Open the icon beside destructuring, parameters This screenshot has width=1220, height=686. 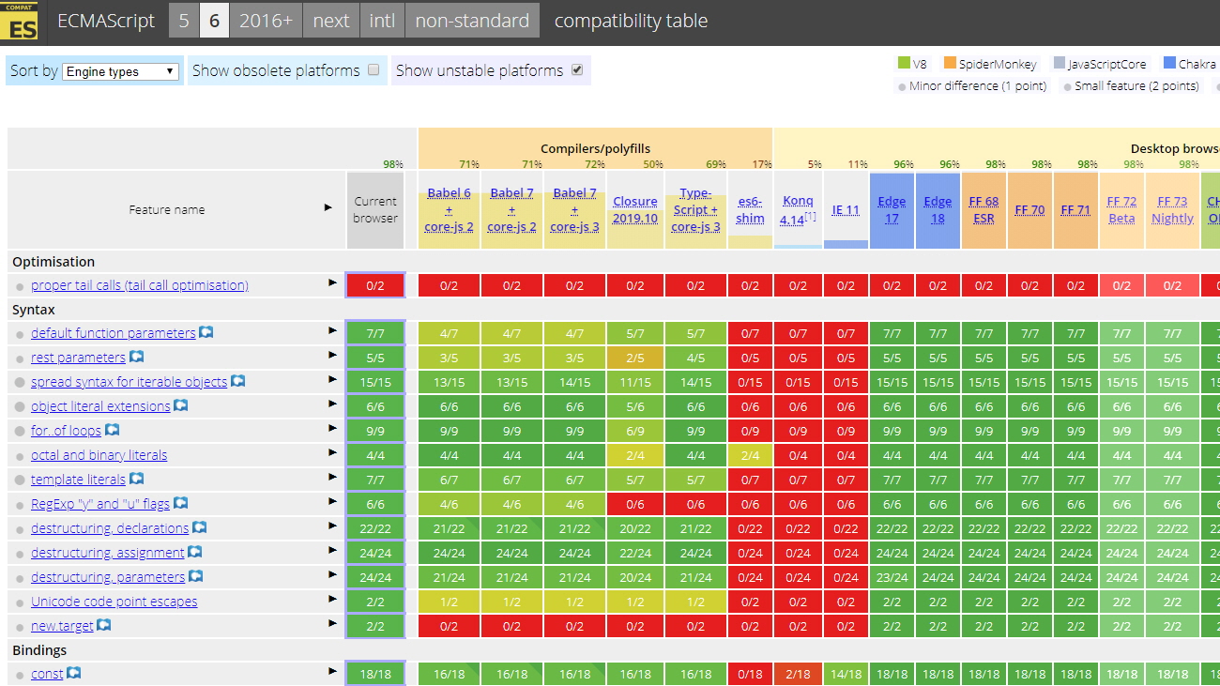196,576
